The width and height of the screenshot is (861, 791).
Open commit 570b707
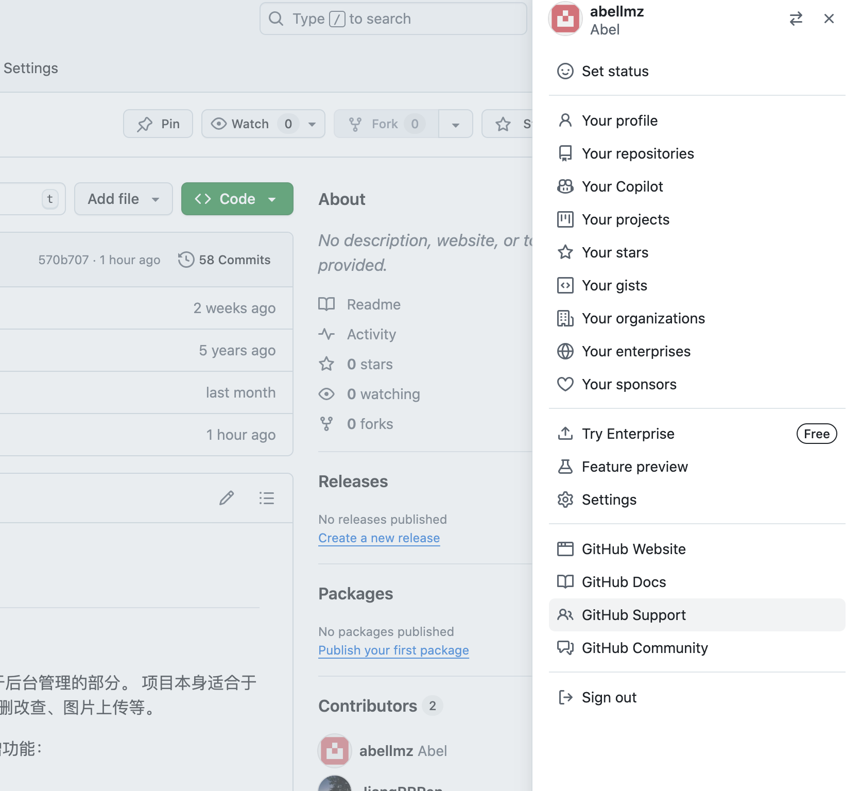(x=63, y=260)
